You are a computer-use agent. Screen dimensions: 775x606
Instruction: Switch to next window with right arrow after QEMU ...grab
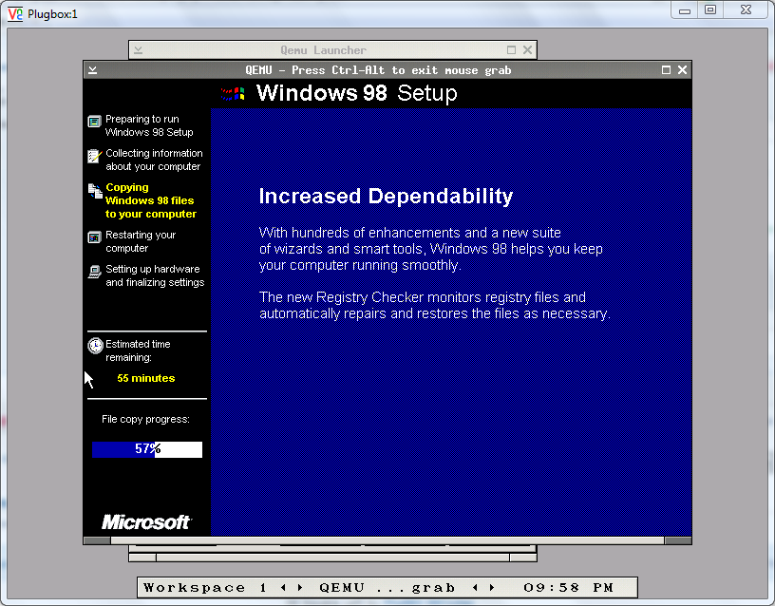492,588
